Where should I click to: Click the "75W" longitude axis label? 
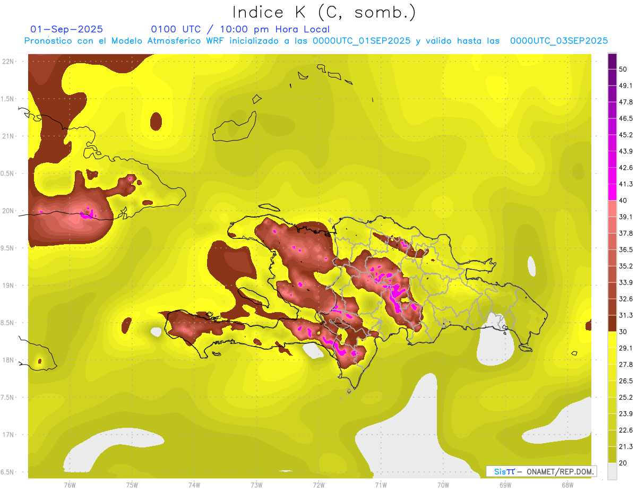tap(132, 485)
